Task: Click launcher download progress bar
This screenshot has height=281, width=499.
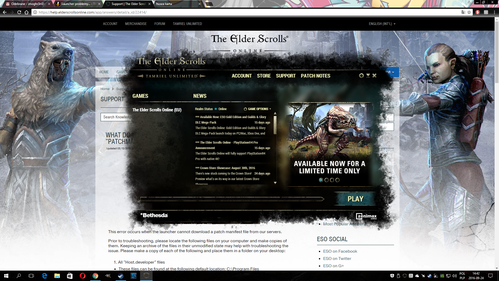Action: [232, 199]
